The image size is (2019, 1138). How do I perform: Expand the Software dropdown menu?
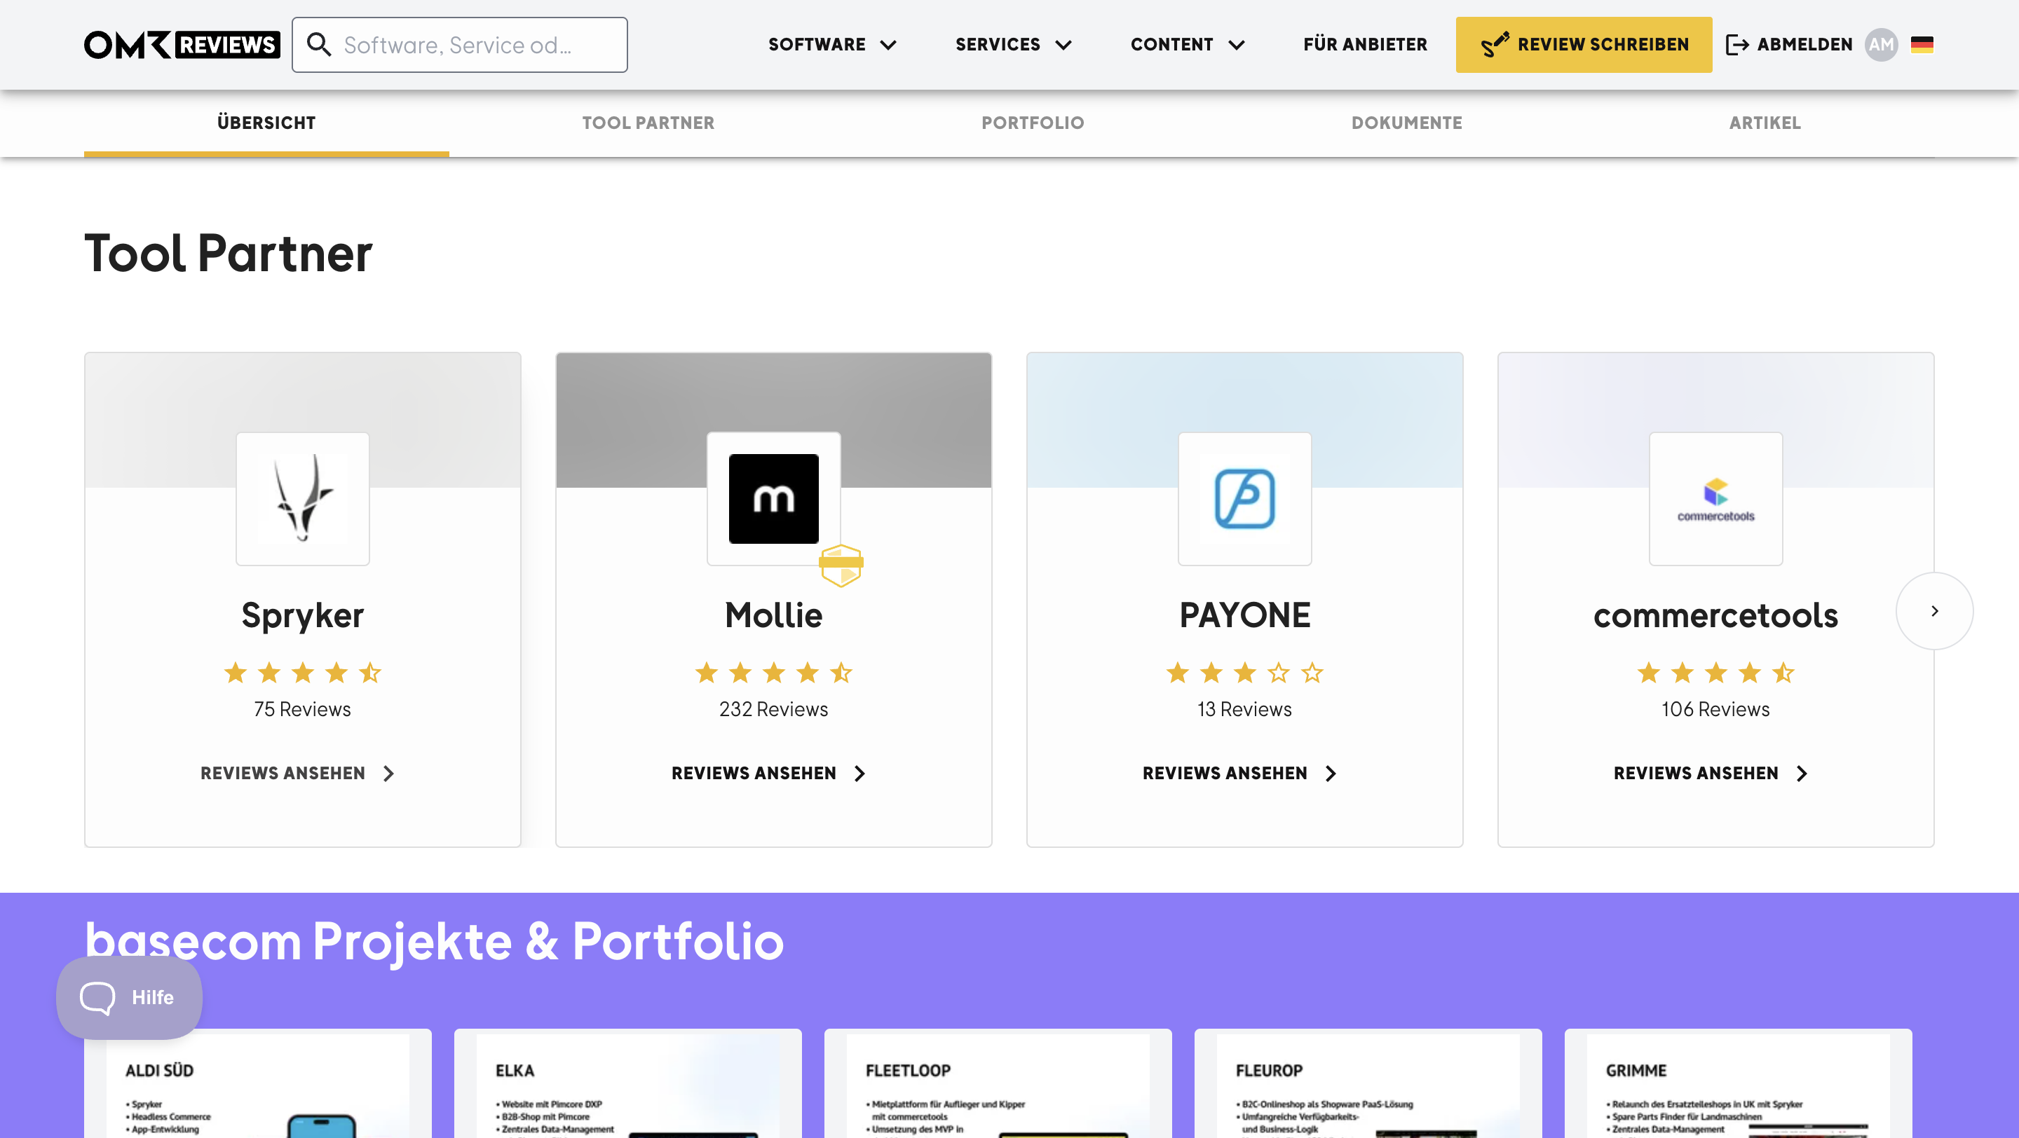click(x=831, y=45)
